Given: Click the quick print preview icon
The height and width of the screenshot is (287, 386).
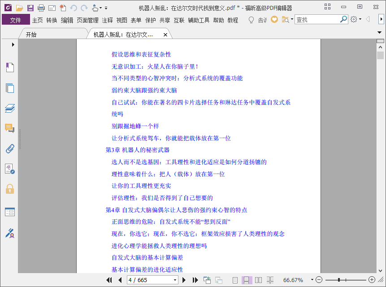Looking at the screenshot, I should point(52,8).
